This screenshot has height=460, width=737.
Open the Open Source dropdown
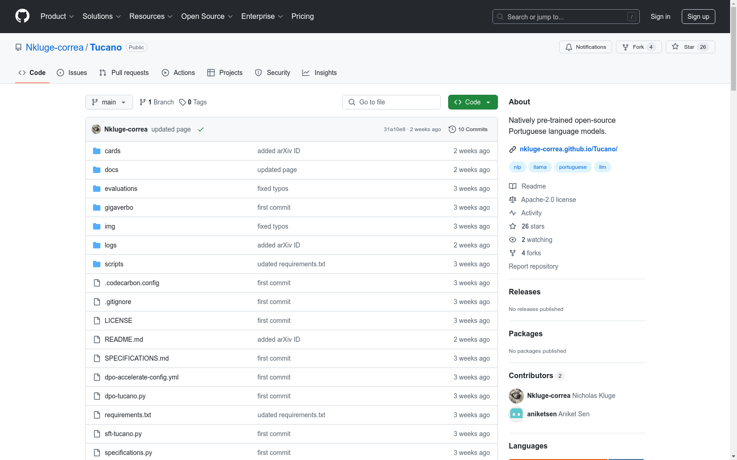207,17
